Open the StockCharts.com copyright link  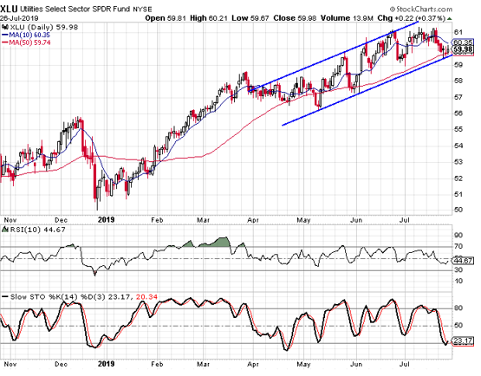(421, 9)
